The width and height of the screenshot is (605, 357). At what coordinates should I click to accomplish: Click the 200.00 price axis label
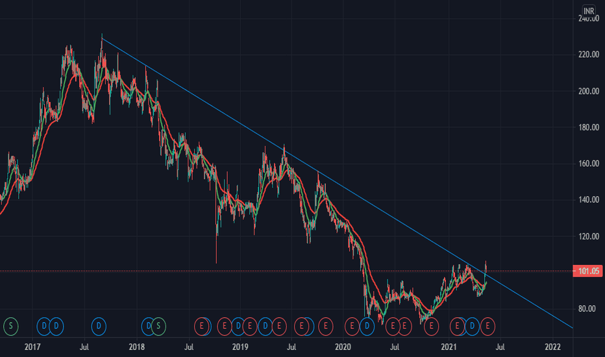(x=588, y=91)
